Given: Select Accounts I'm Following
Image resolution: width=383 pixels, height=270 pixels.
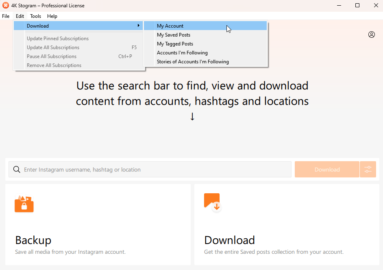Looking at the screenshot, I should click(x=205, y=53).
